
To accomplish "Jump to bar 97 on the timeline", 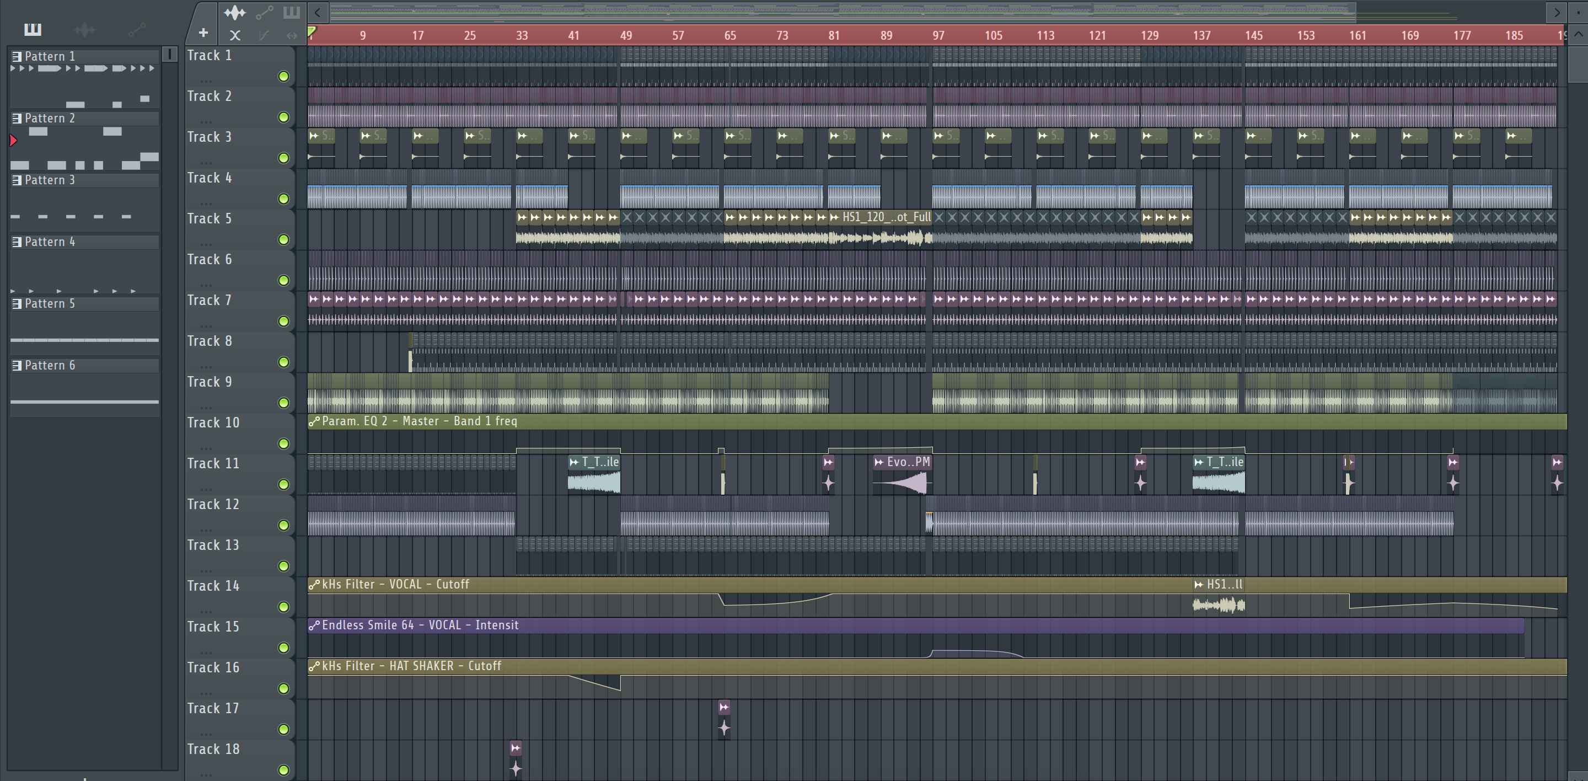I will 938,35.
